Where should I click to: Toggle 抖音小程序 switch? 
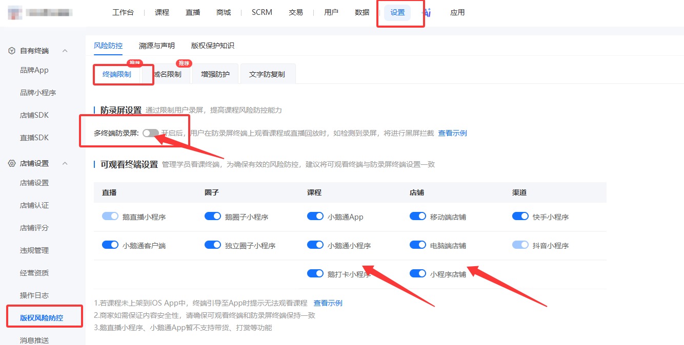(x=520, y=245)
